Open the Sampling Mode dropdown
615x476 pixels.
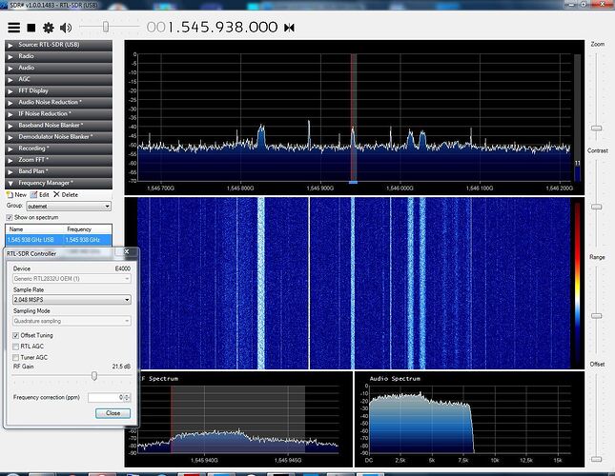click(72, 321)
